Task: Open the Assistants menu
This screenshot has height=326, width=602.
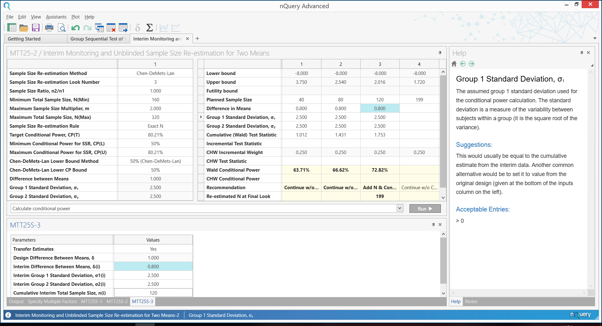Action: pos(56,17)
